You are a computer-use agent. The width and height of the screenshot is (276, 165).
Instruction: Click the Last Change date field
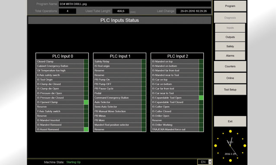point(193,11)
